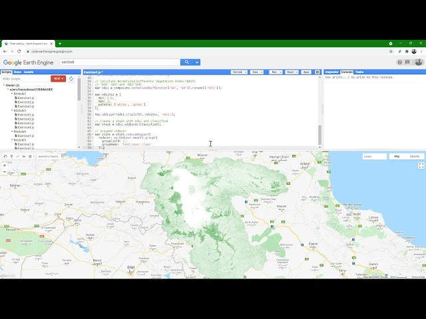Focus the browser address bar

click(x=206, y=52)
